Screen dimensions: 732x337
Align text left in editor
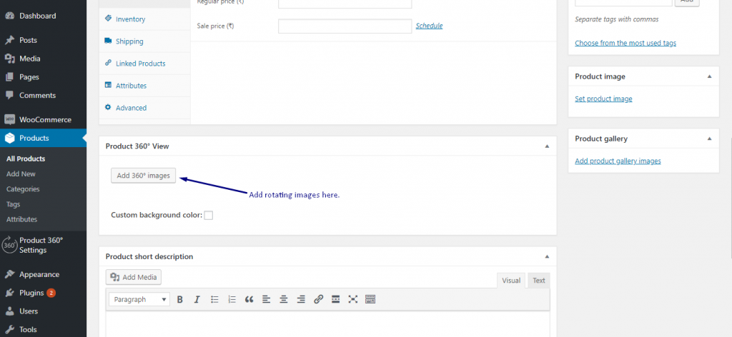tap(266, 299)
